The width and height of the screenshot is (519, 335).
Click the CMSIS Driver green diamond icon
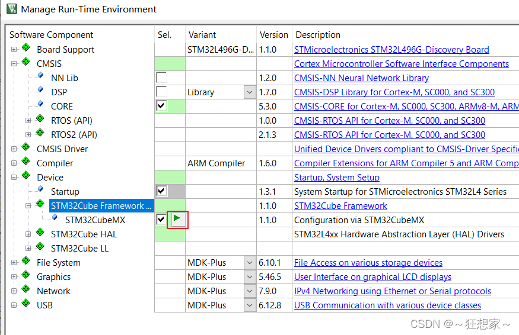(x=26, y=147)
